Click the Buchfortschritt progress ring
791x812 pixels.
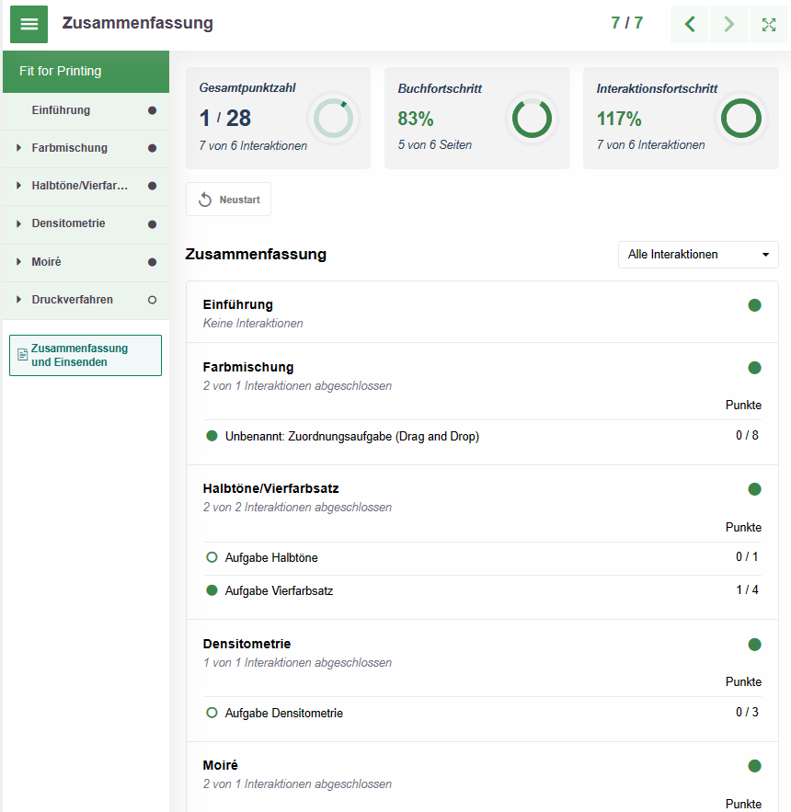click(x=532, y=118)
